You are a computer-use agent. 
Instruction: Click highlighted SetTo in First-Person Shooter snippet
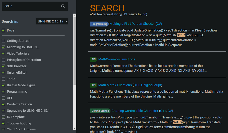[x=181, y=35]
